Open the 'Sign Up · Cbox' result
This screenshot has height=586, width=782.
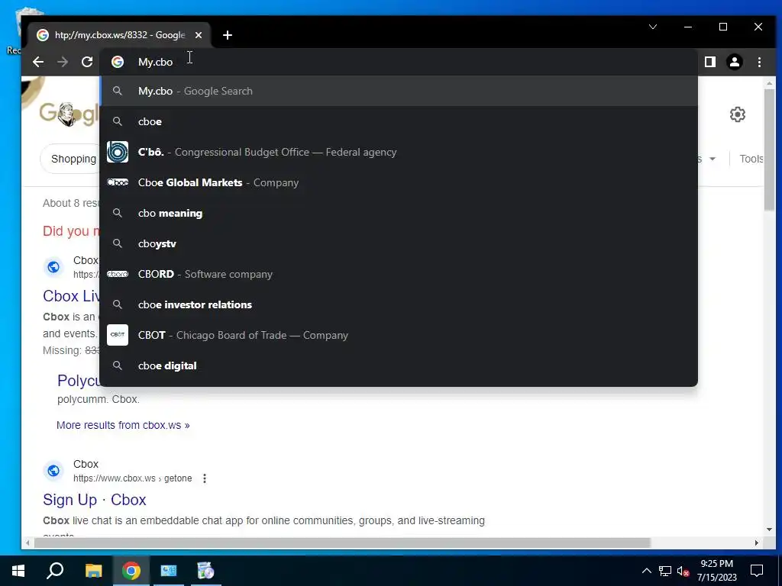point(94,500)
